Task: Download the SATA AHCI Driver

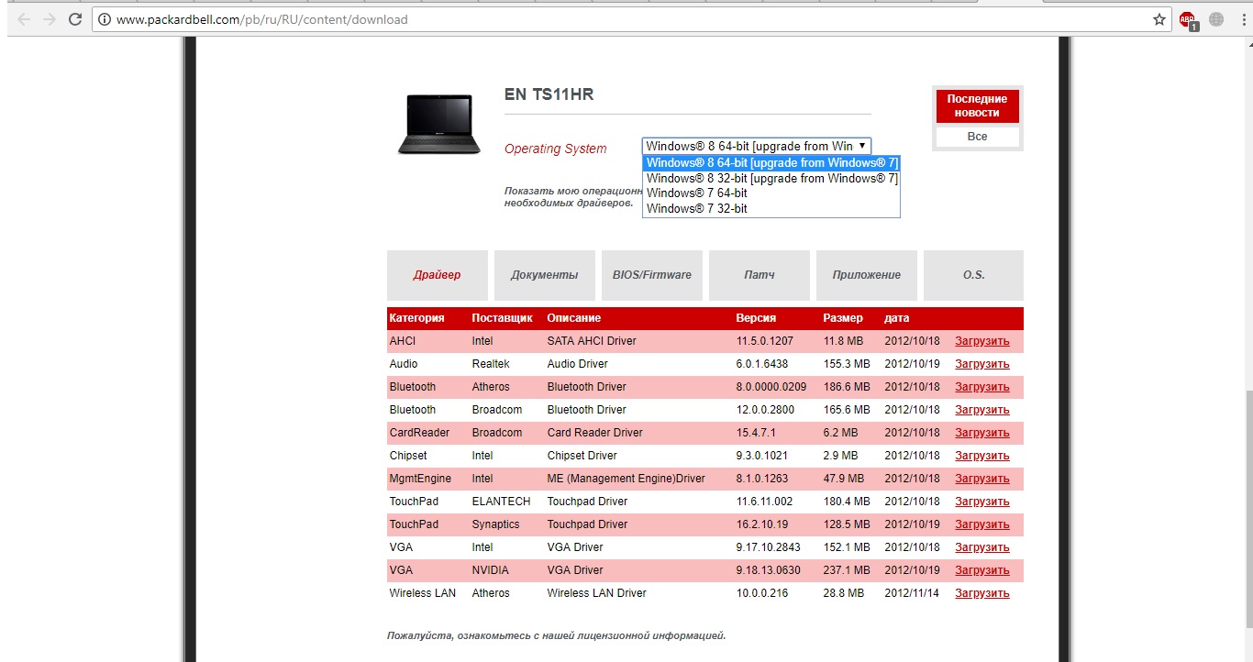Action: tap(981, 341)
